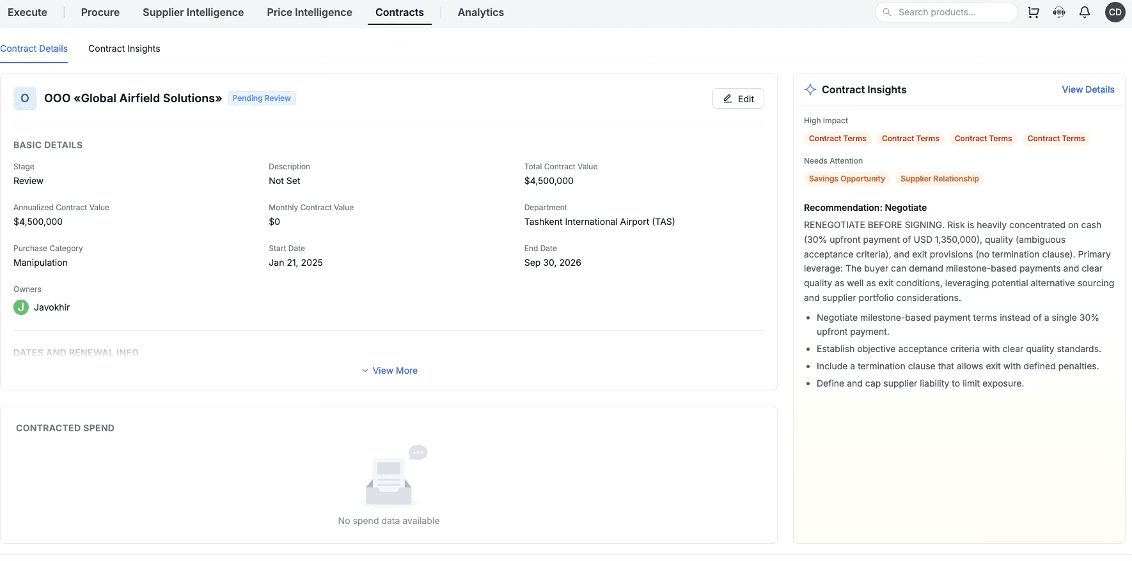
Task: Click the Supplier Relationship tag
Action: click(x=939, y=179)
